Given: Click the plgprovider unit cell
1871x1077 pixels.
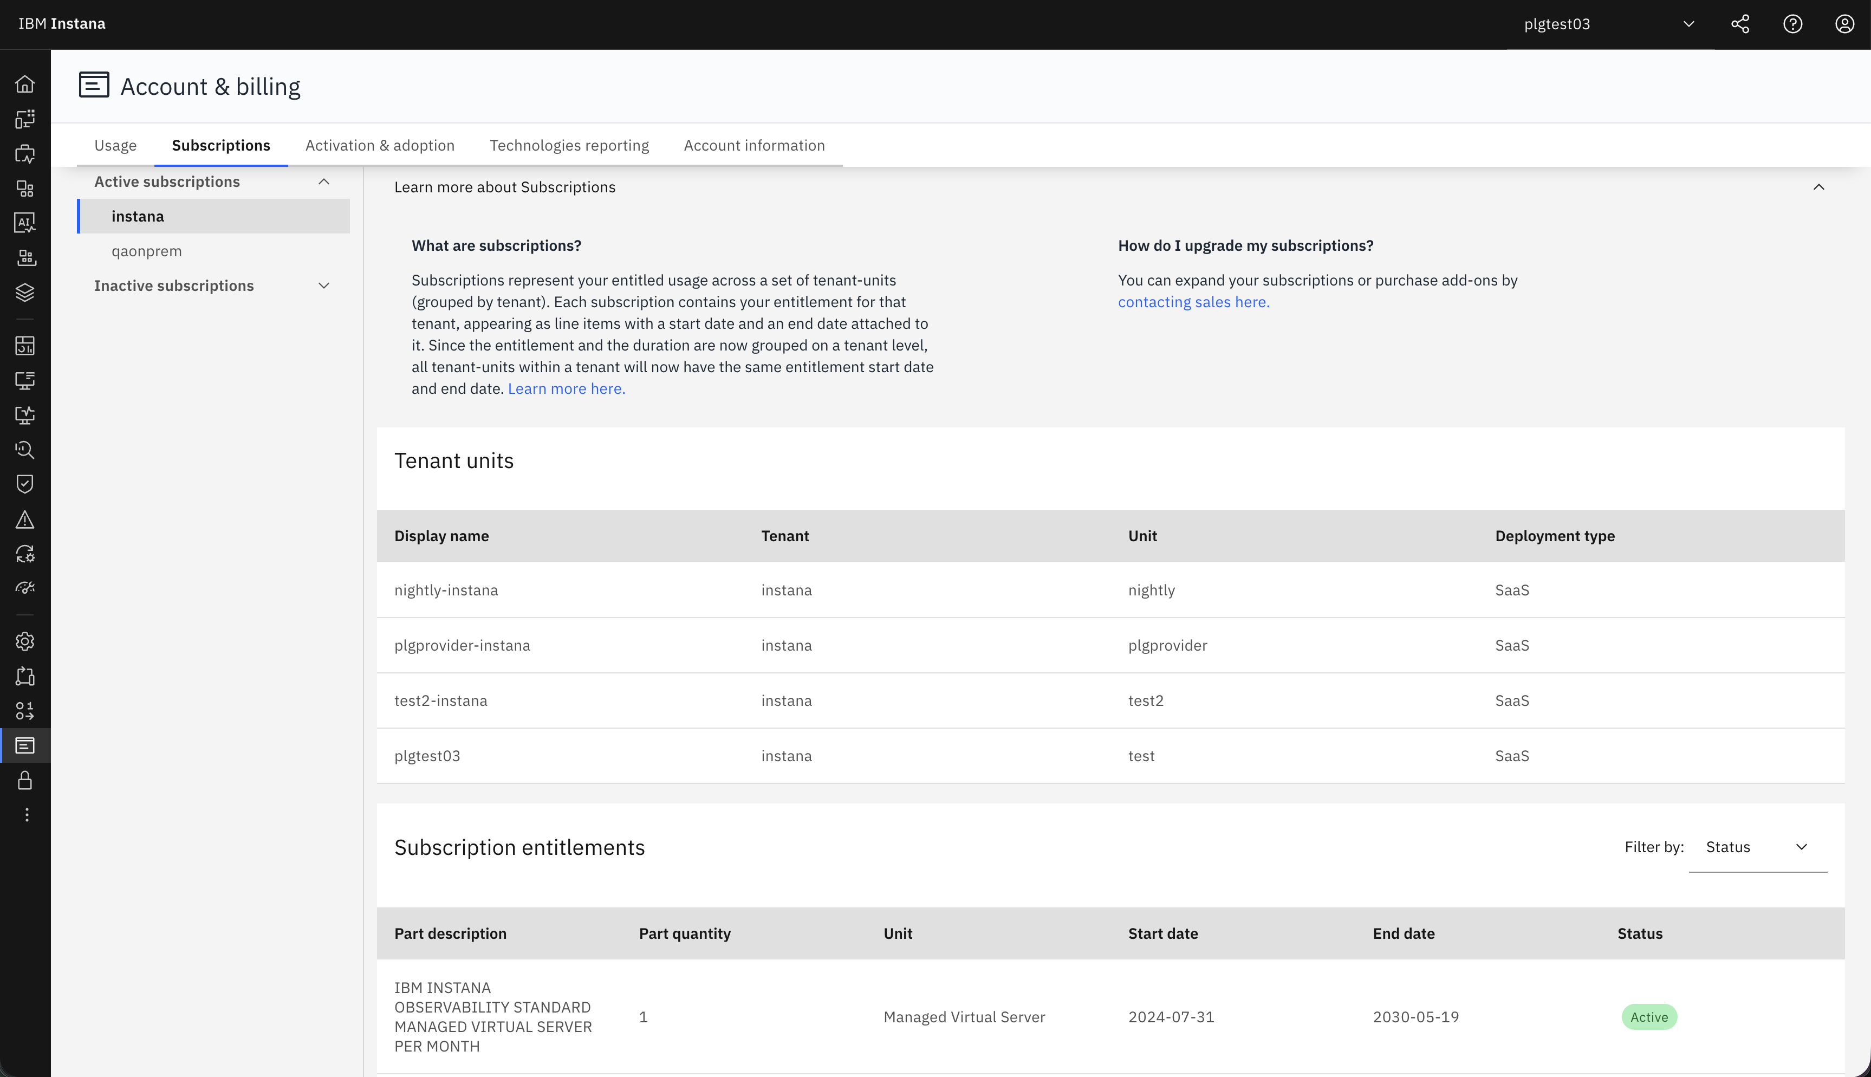Looking at the screenshot, I should tap(1168, 646).
